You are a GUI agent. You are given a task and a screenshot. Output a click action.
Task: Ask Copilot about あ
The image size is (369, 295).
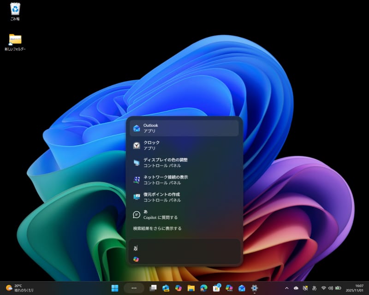tap(184, 214)
